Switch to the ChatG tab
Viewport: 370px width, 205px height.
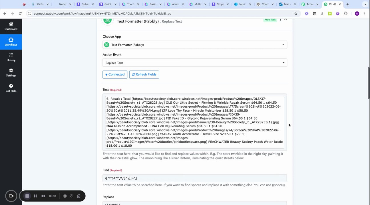pos(266,4)
